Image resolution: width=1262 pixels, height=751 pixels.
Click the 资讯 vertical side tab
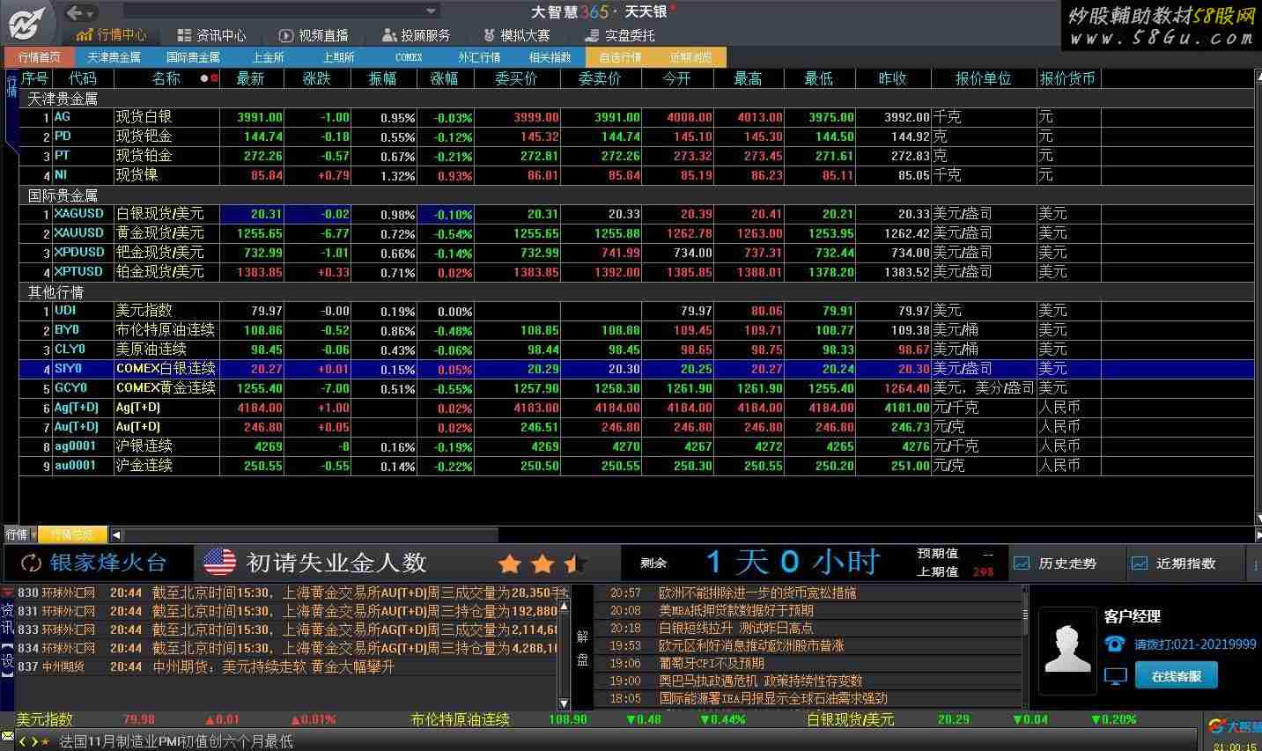(x=7, y=618)
